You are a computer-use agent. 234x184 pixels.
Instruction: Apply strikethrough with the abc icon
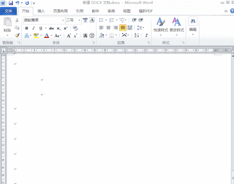click(51, 28)
